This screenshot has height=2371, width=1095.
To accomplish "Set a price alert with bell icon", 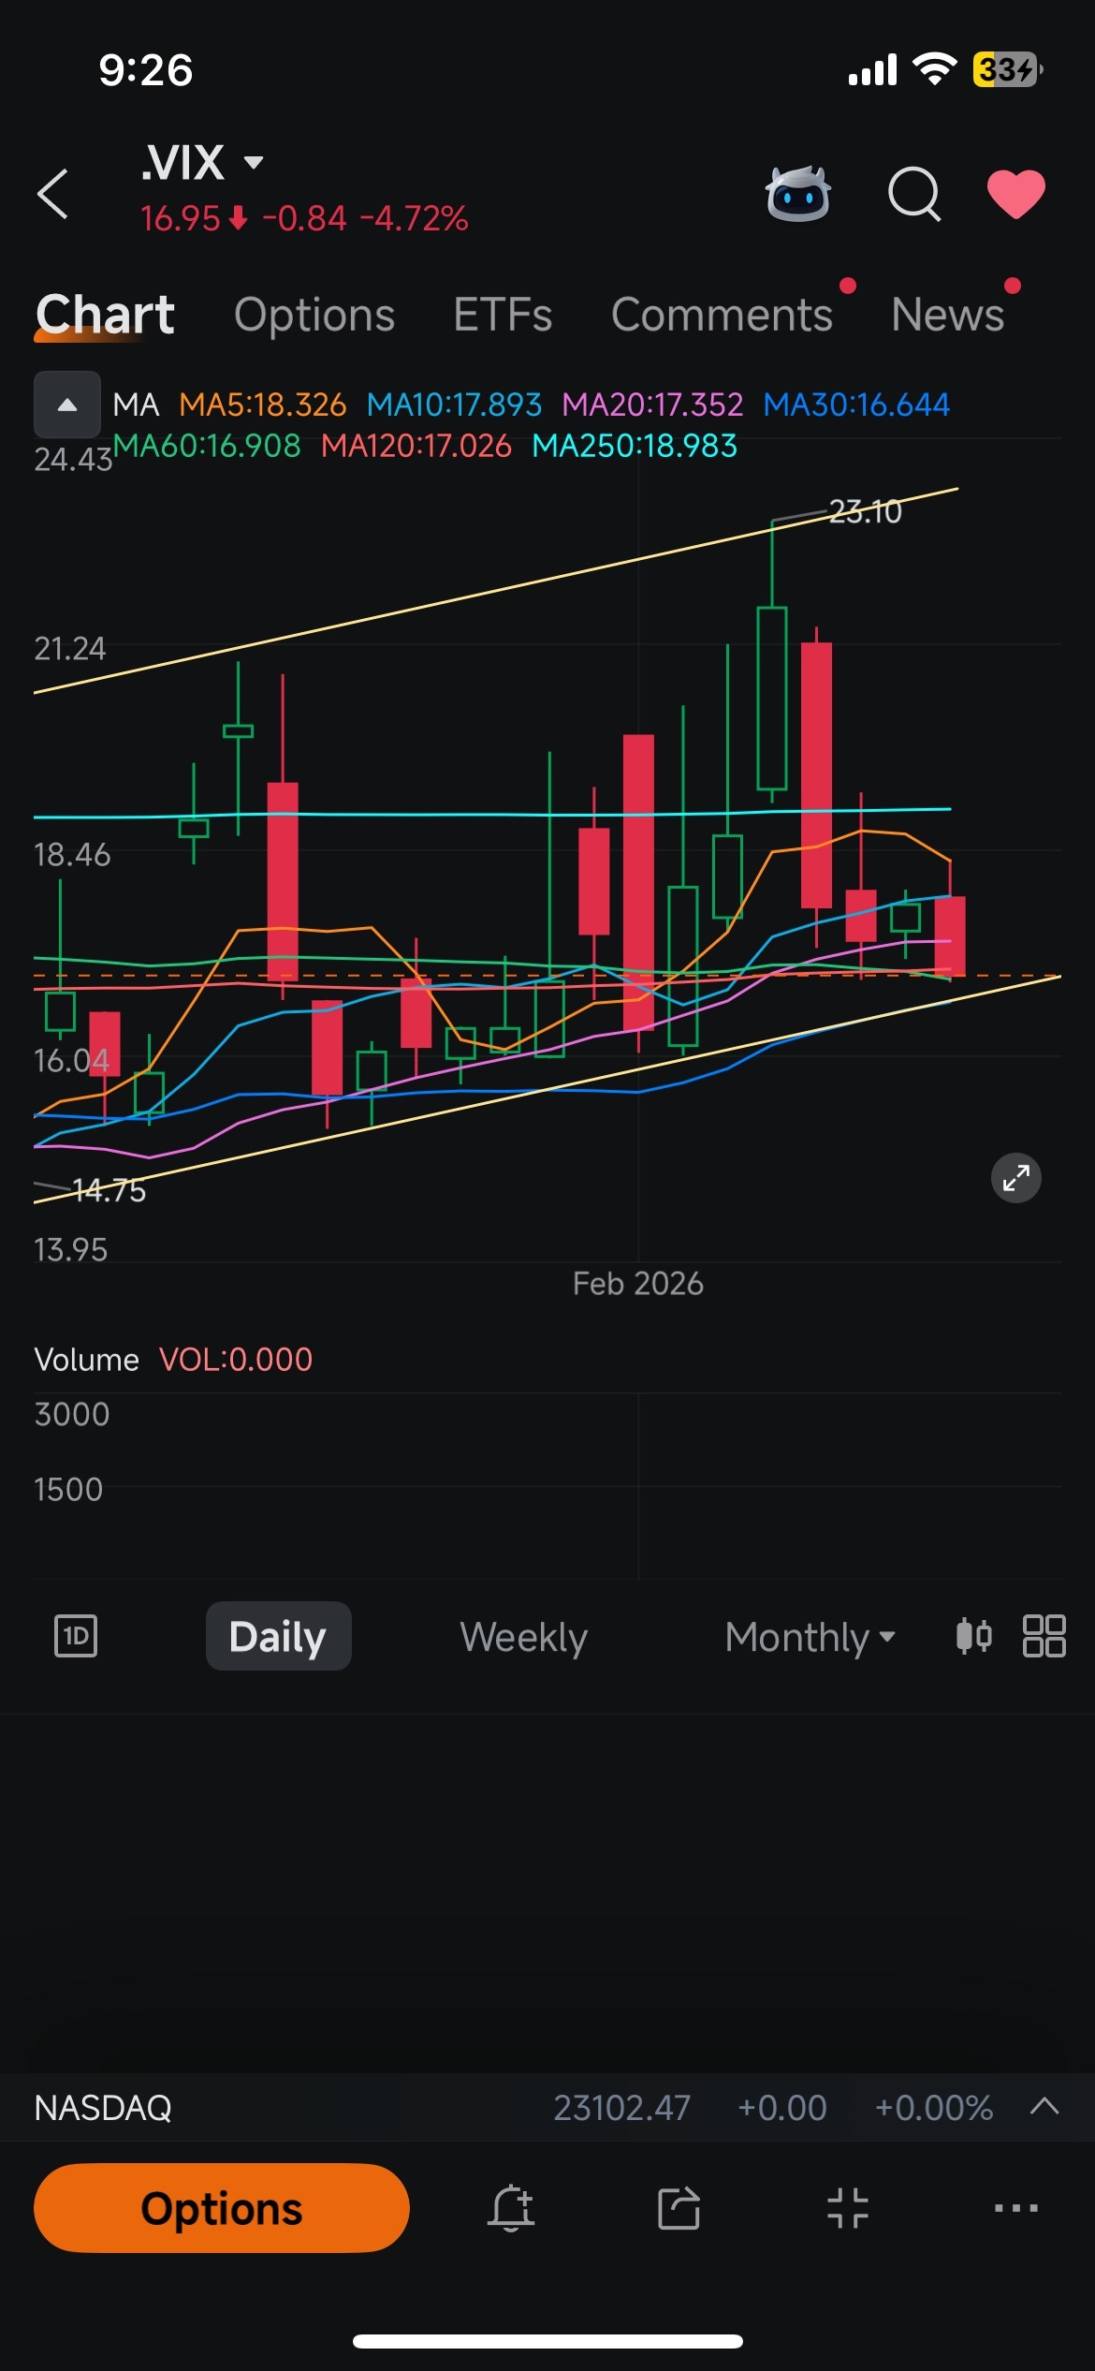I will [511, 2208].
